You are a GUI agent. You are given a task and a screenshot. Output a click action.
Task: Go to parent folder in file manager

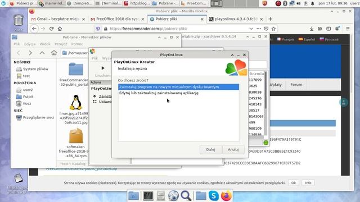[x=42, y=53]
